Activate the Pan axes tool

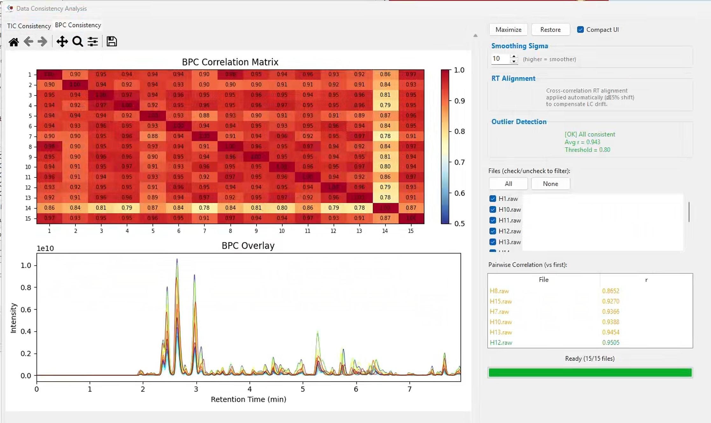click(62, 41)
